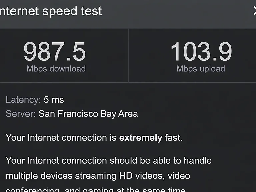Image resolution: width=256 pixels, height=192 pixels.
Task: Click the Latency label
Action: [23, 100]
